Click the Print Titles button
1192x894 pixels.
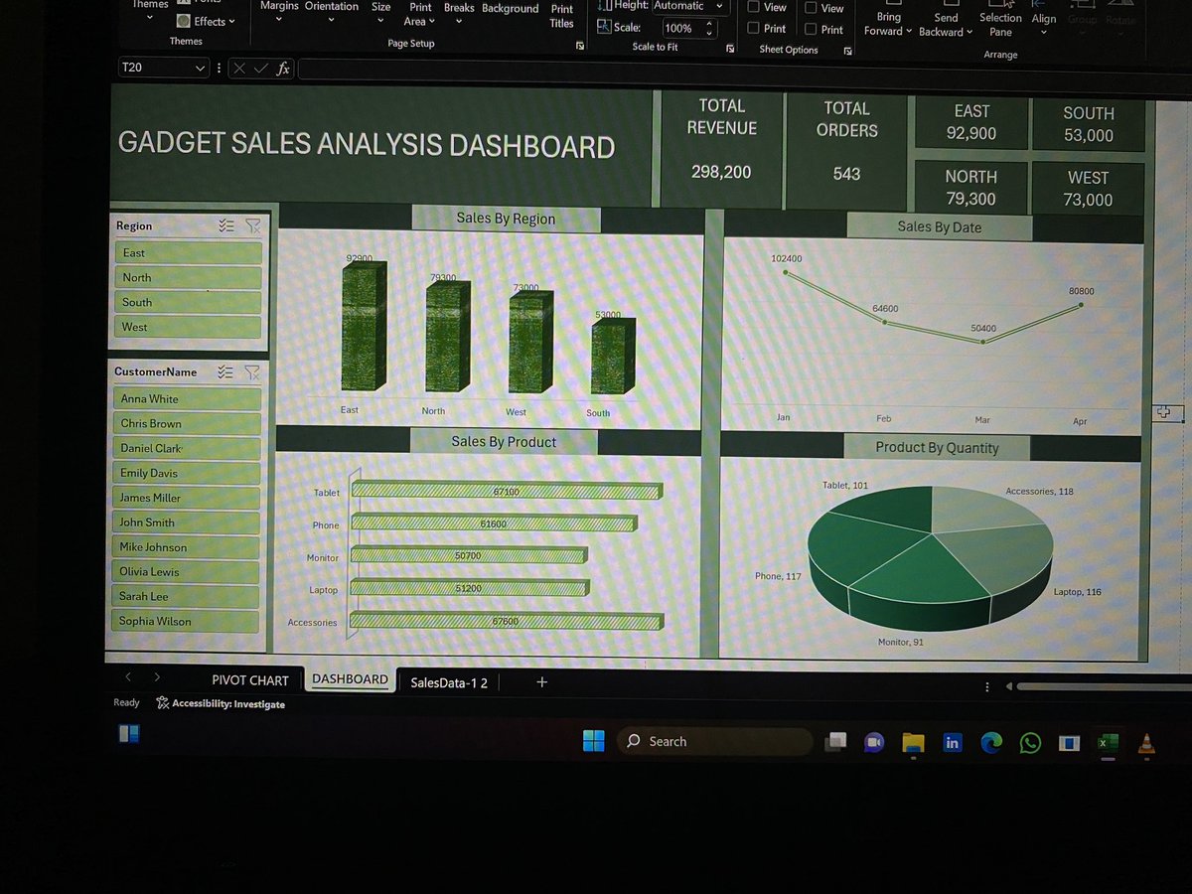tap(562, 16)
